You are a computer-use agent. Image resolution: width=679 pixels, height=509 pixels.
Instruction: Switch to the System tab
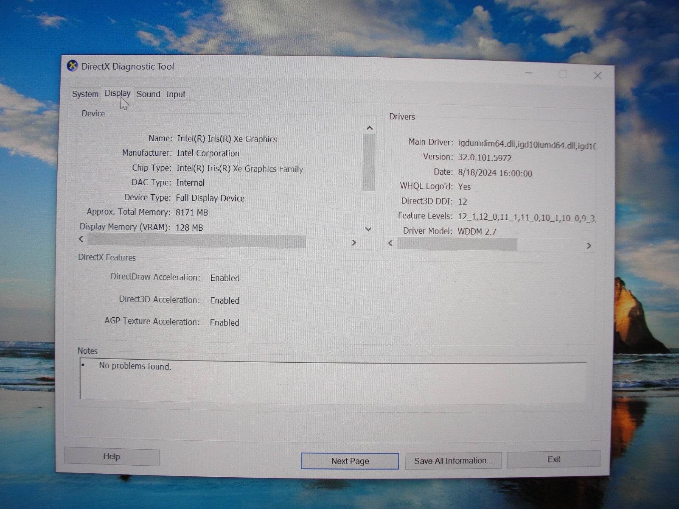coord(84,94)
